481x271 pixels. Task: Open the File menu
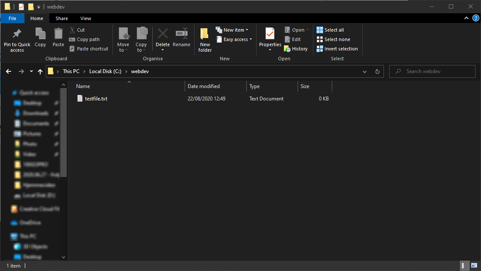[12, 18]
